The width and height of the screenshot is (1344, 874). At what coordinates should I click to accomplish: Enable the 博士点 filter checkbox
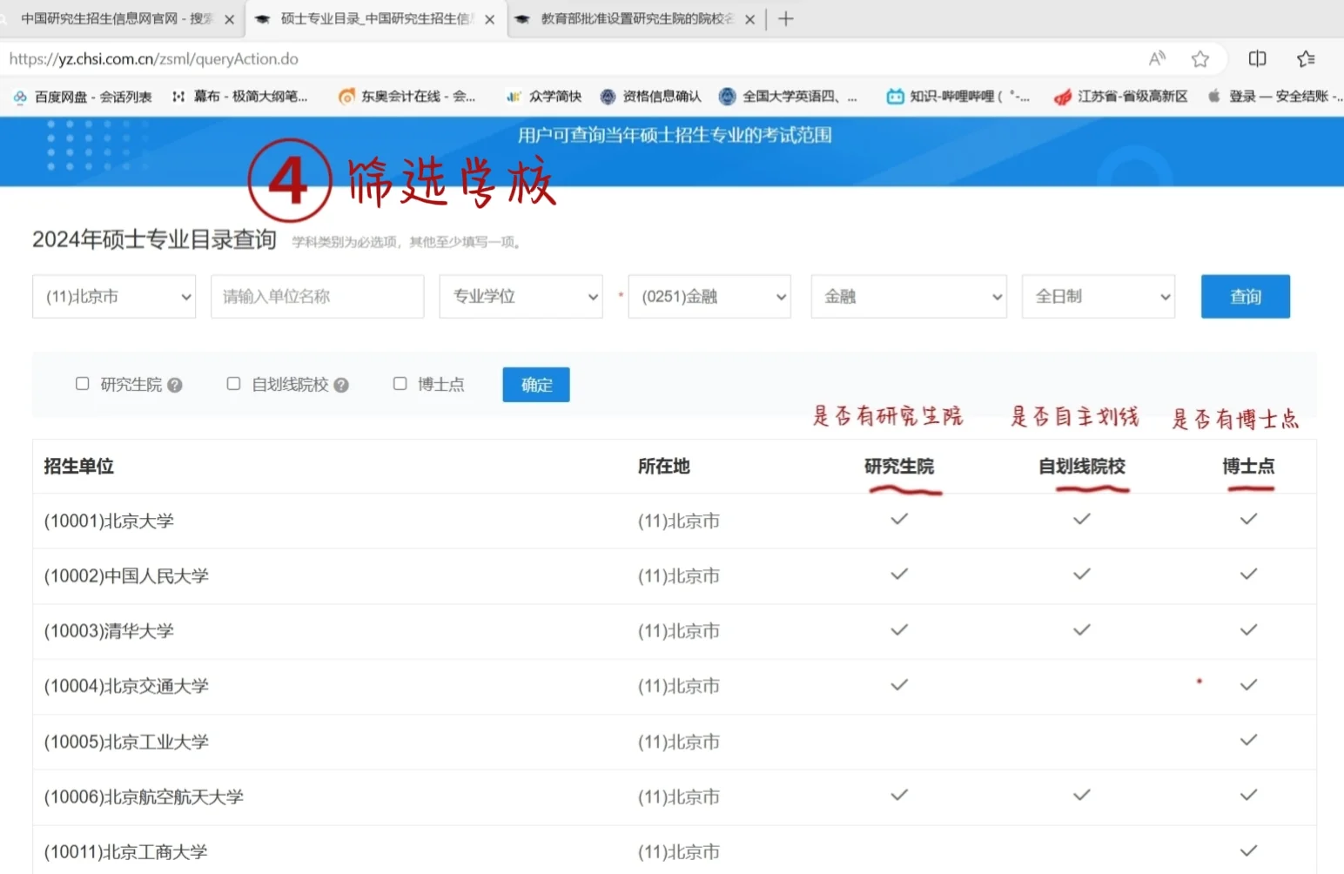[400, 383]
